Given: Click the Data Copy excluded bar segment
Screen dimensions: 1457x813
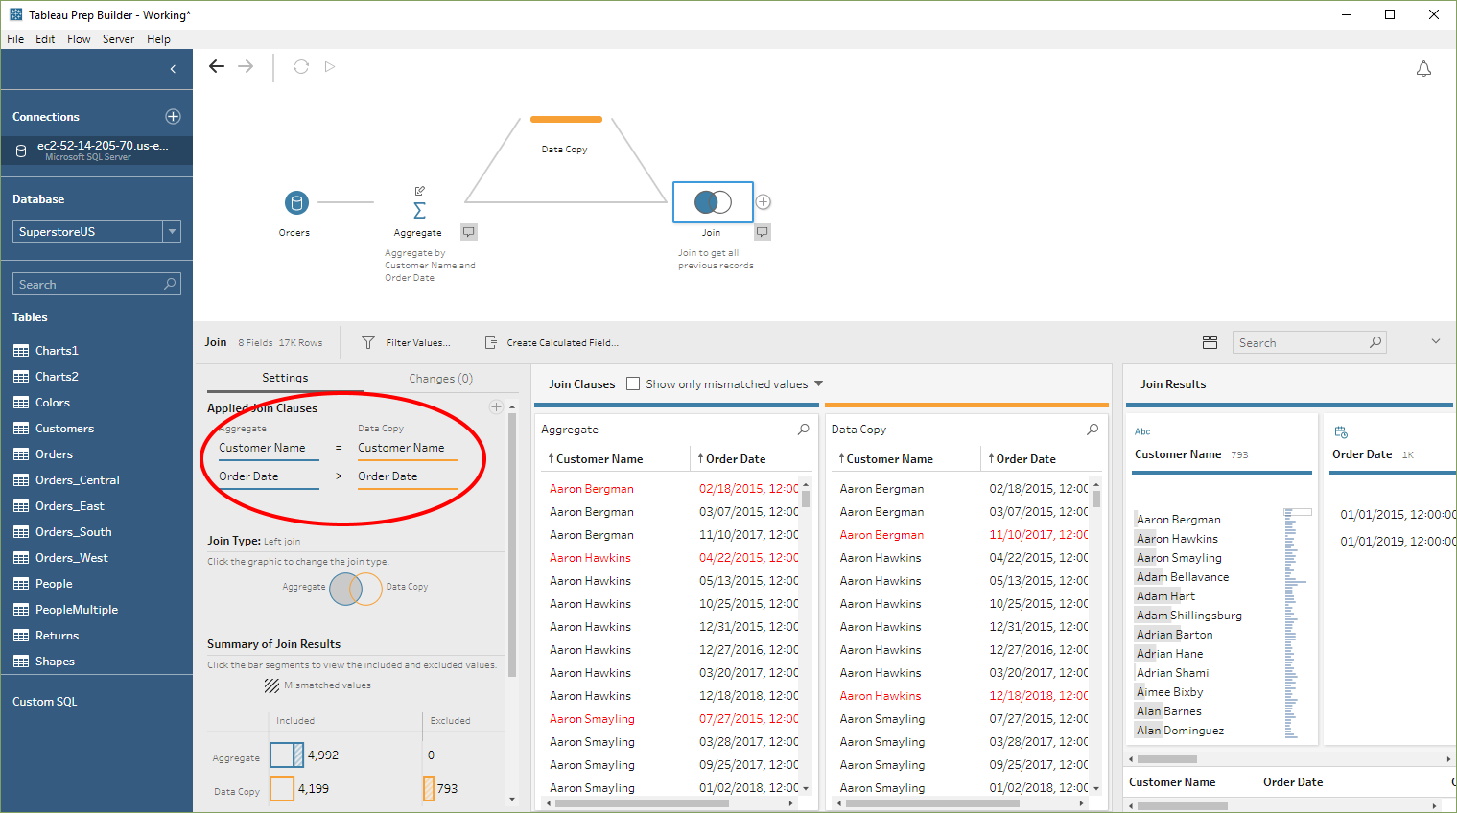Looking at the screenshot, I should coord(429,788).
